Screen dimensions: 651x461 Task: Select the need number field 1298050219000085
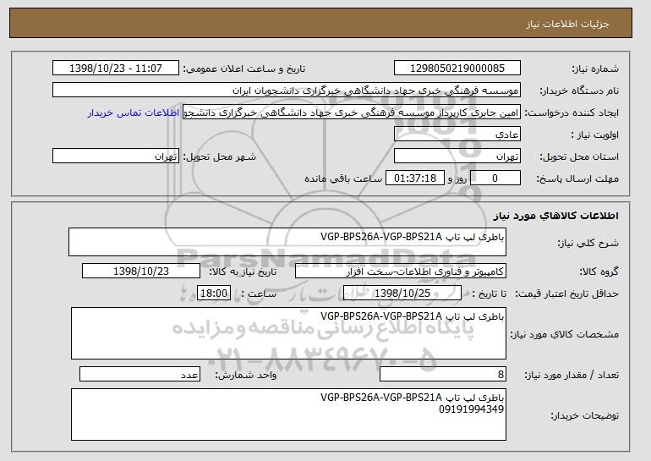(x=457, y=69)
